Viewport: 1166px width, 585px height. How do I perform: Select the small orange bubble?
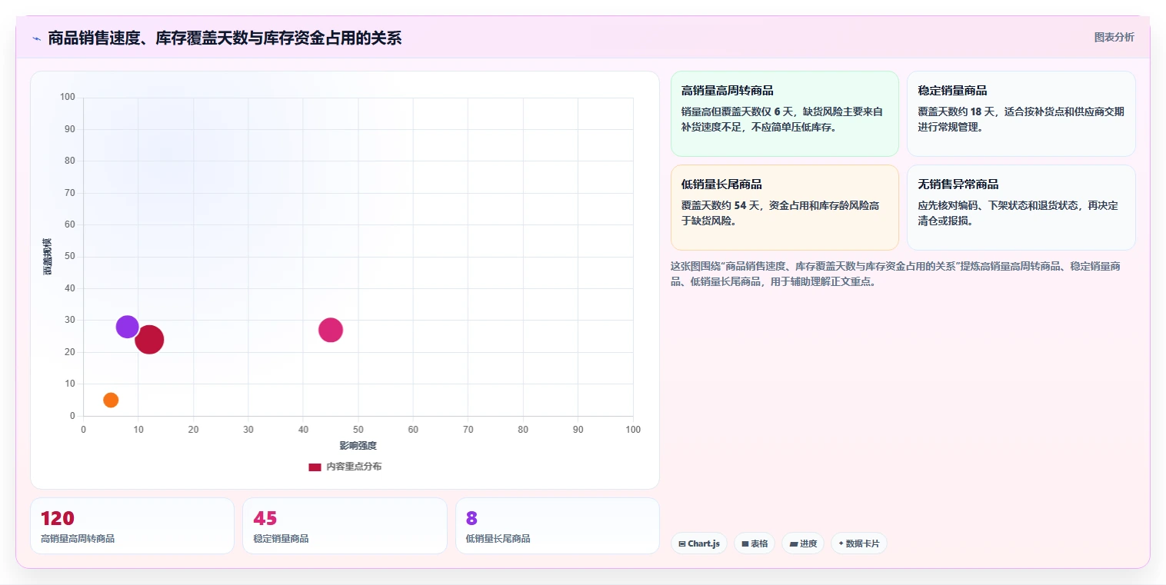(x=111, y=400)
